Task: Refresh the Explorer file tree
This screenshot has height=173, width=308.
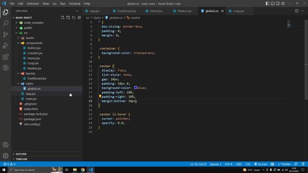Action: point(74,18)
